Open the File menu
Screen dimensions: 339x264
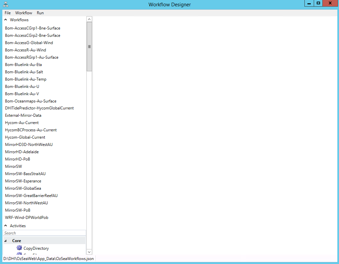coord(8,13)
